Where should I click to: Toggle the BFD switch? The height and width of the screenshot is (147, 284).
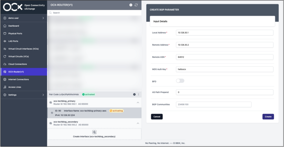click(x=180, y=81)
